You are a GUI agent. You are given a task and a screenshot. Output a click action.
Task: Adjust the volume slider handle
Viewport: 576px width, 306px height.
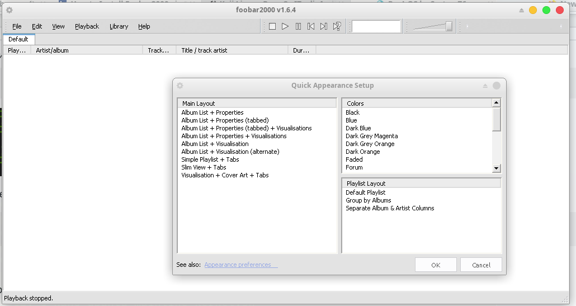[449, 26]
